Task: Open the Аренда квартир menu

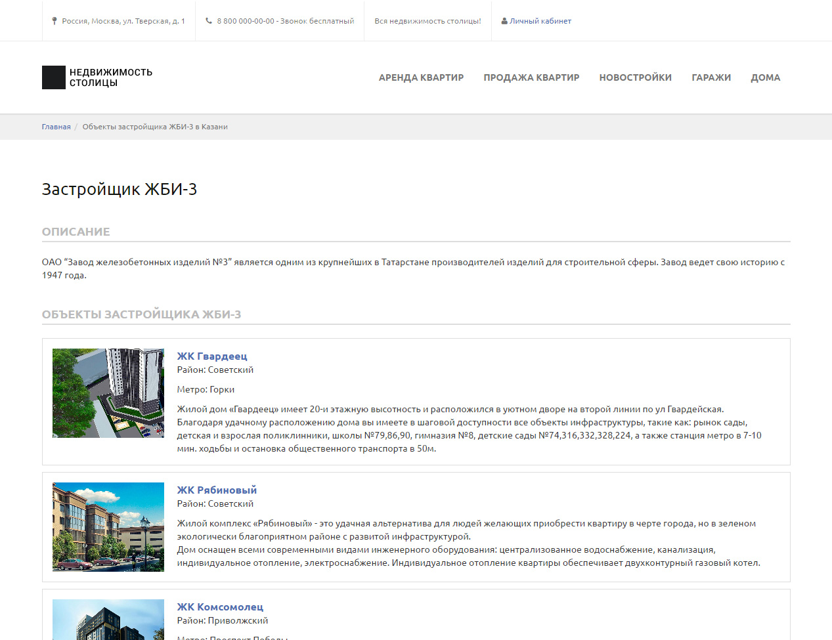Action: (x=421, y=77)
